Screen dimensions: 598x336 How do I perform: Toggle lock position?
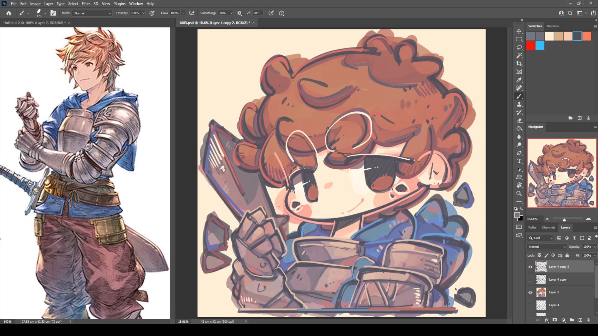point(553,255)
